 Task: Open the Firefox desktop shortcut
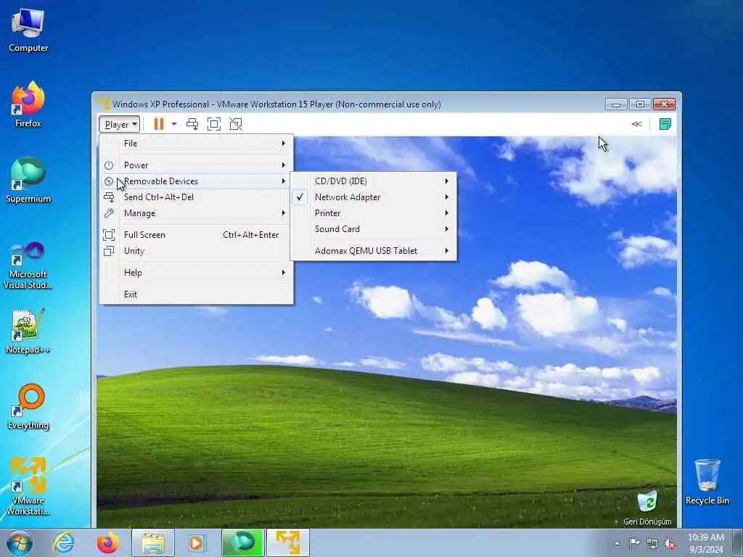[x=28, y=104]
